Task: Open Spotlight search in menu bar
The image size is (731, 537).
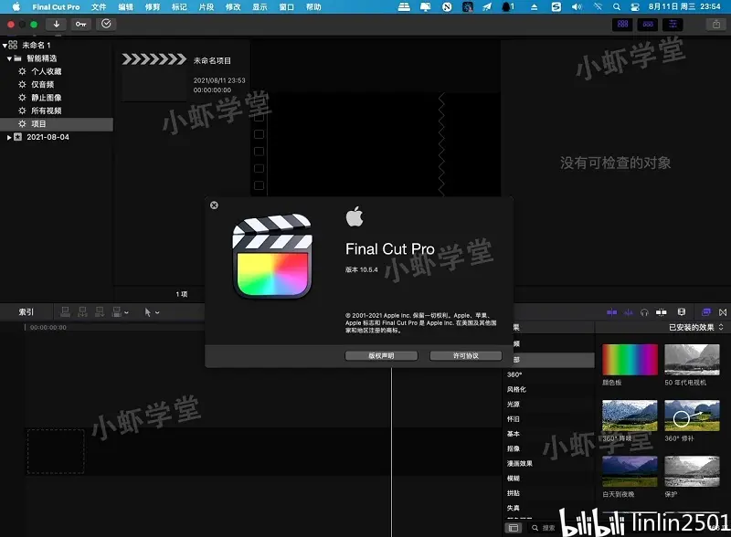Action: point(616,7)
